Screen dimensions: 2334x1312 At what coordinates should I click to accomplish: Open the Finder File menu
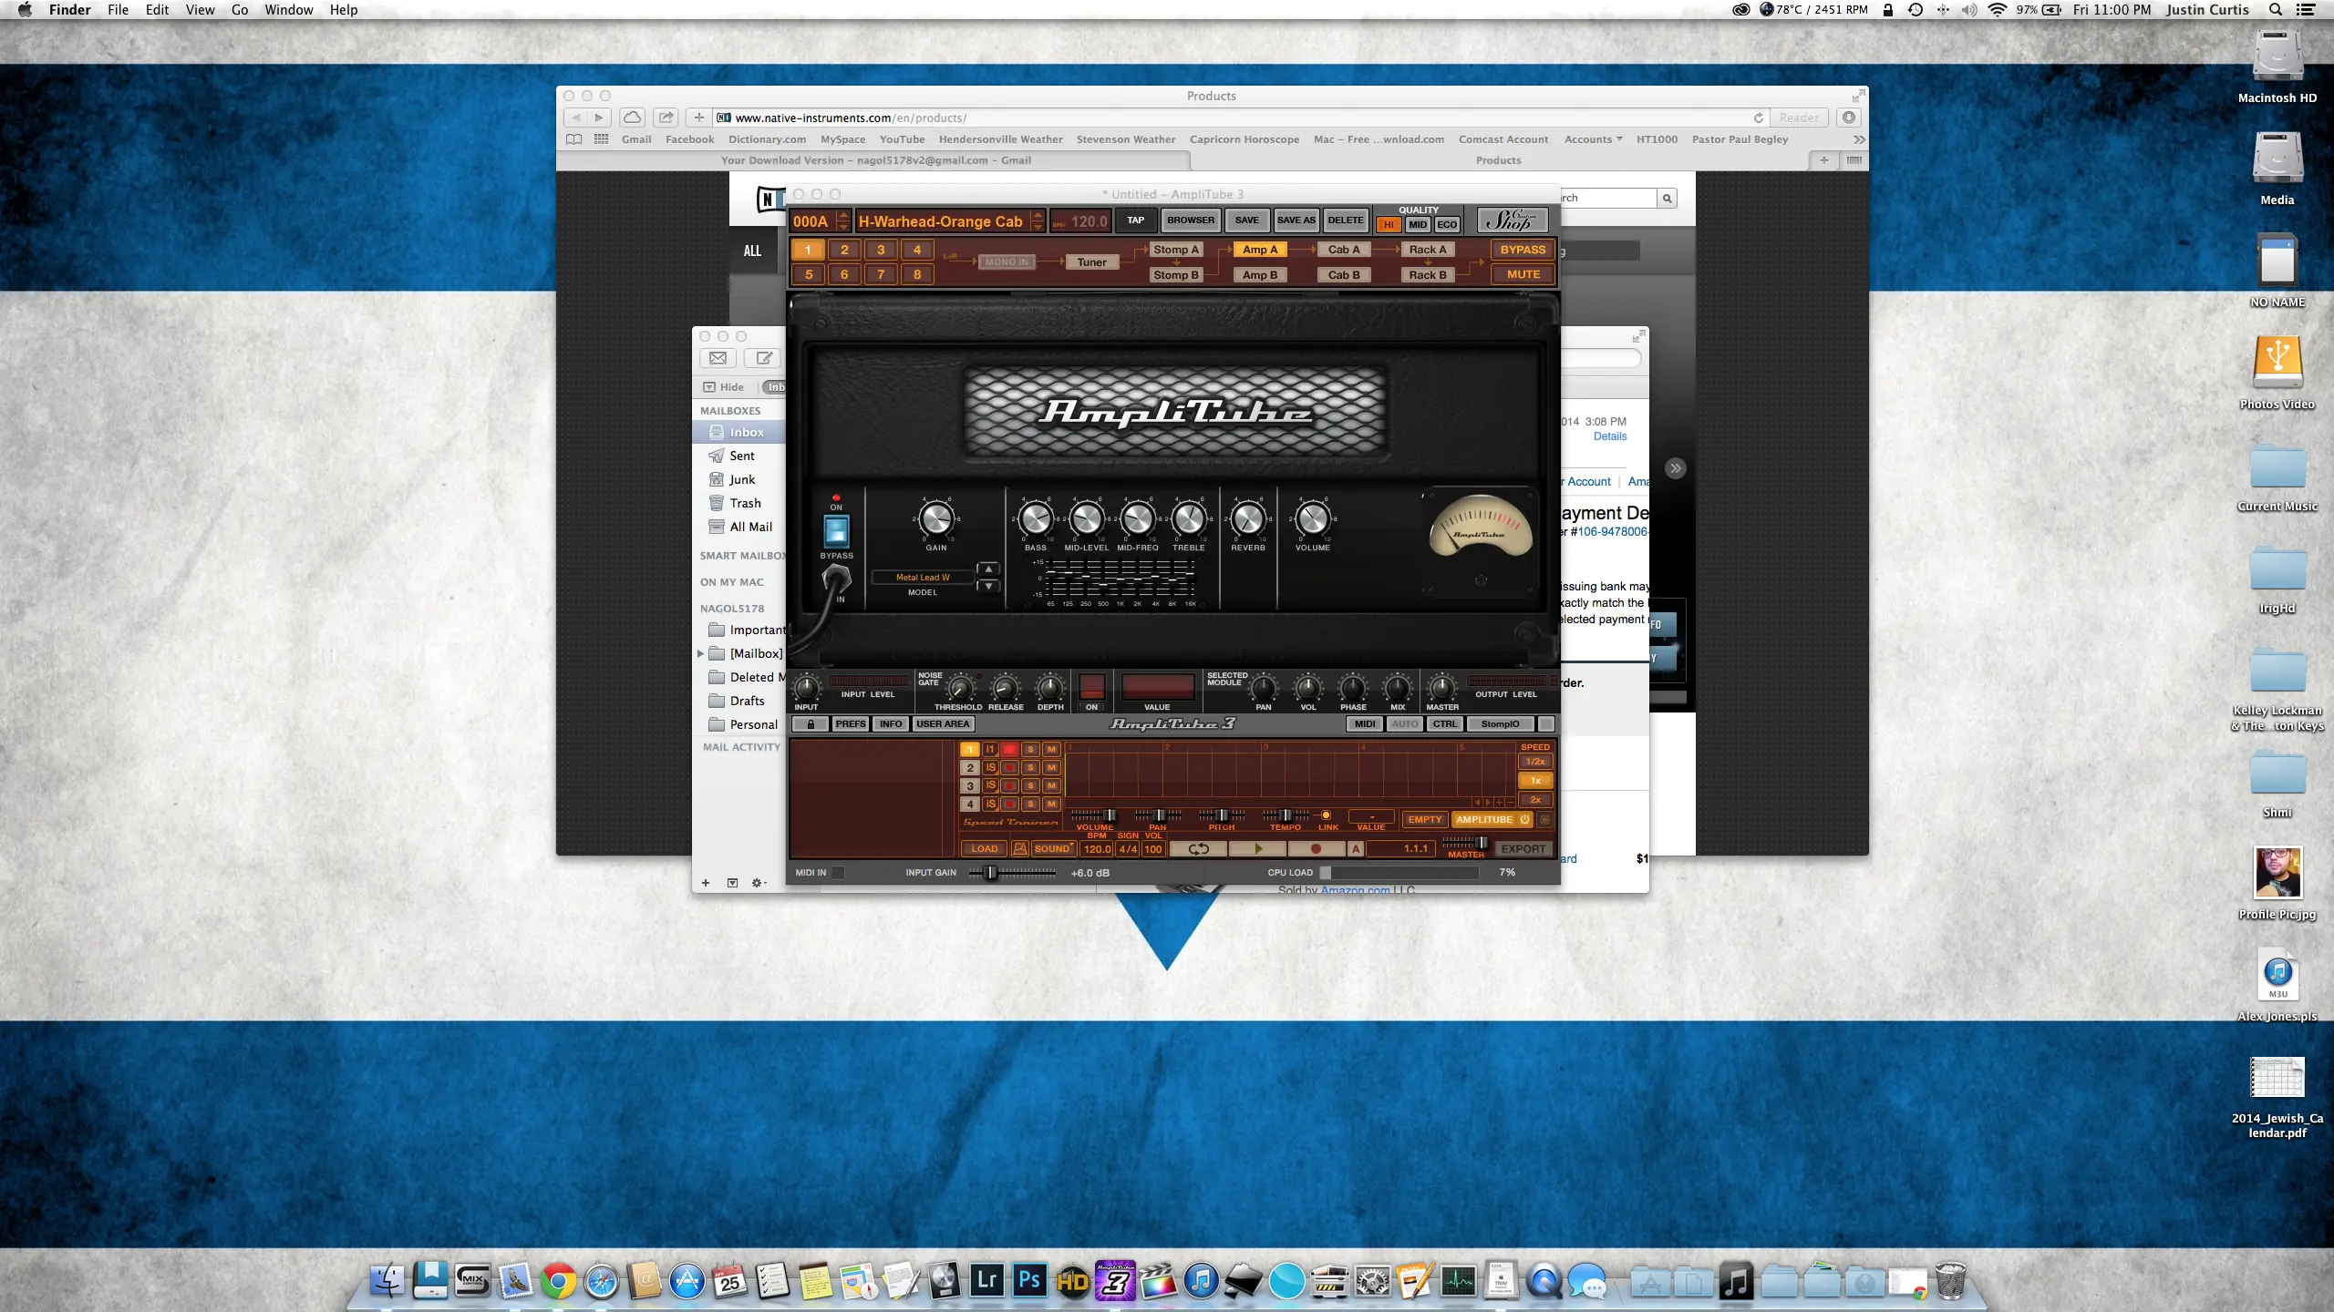point(118,10)
